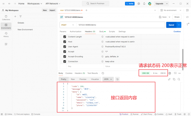Toggle word wrap in response body
This screenshot has width=191, height=116.
117,79
